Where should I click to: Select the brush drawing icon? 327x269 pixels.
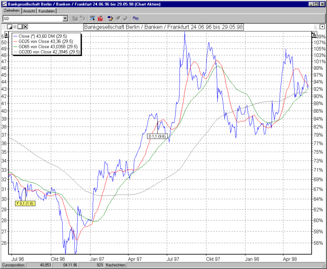click(118, 18)
